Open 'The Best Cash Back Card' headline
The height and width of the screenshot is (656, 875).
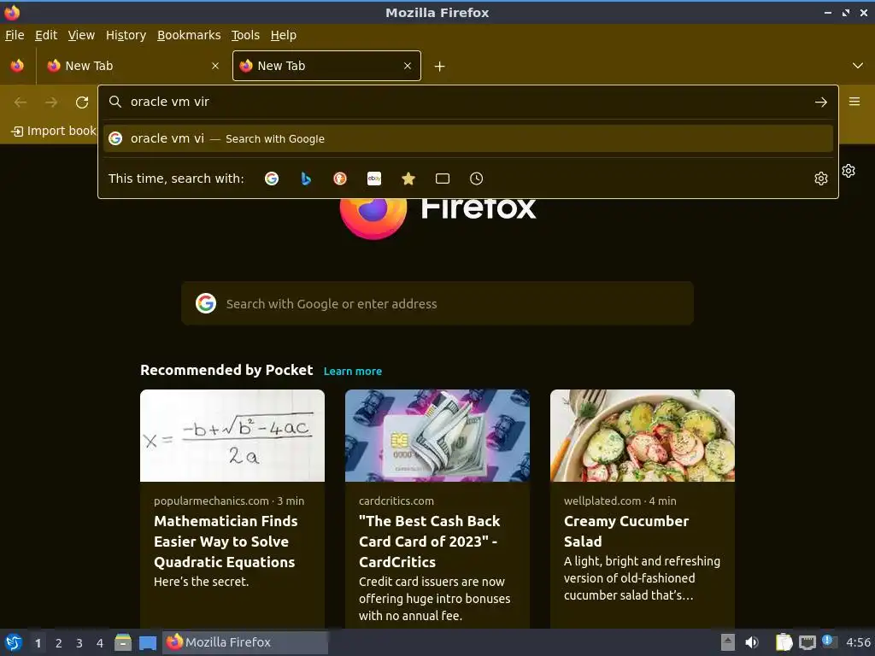(429, 542)
